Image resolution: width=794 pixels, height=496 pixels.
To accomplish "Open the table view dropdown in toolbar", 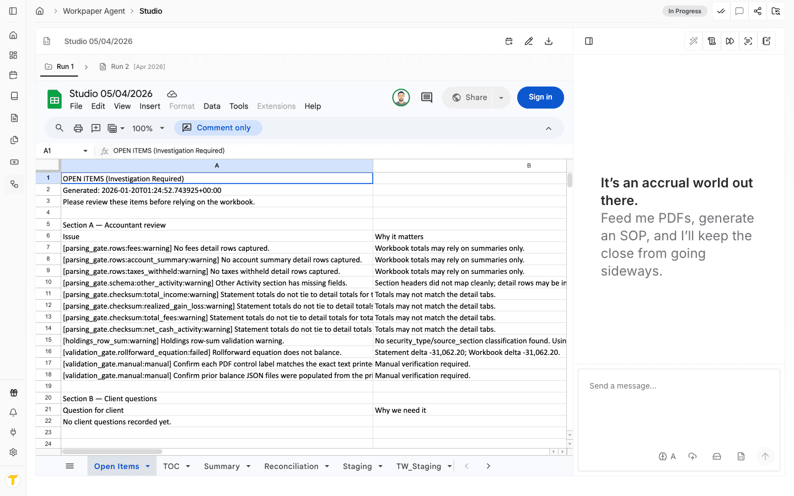I will (x=116, y=128).
